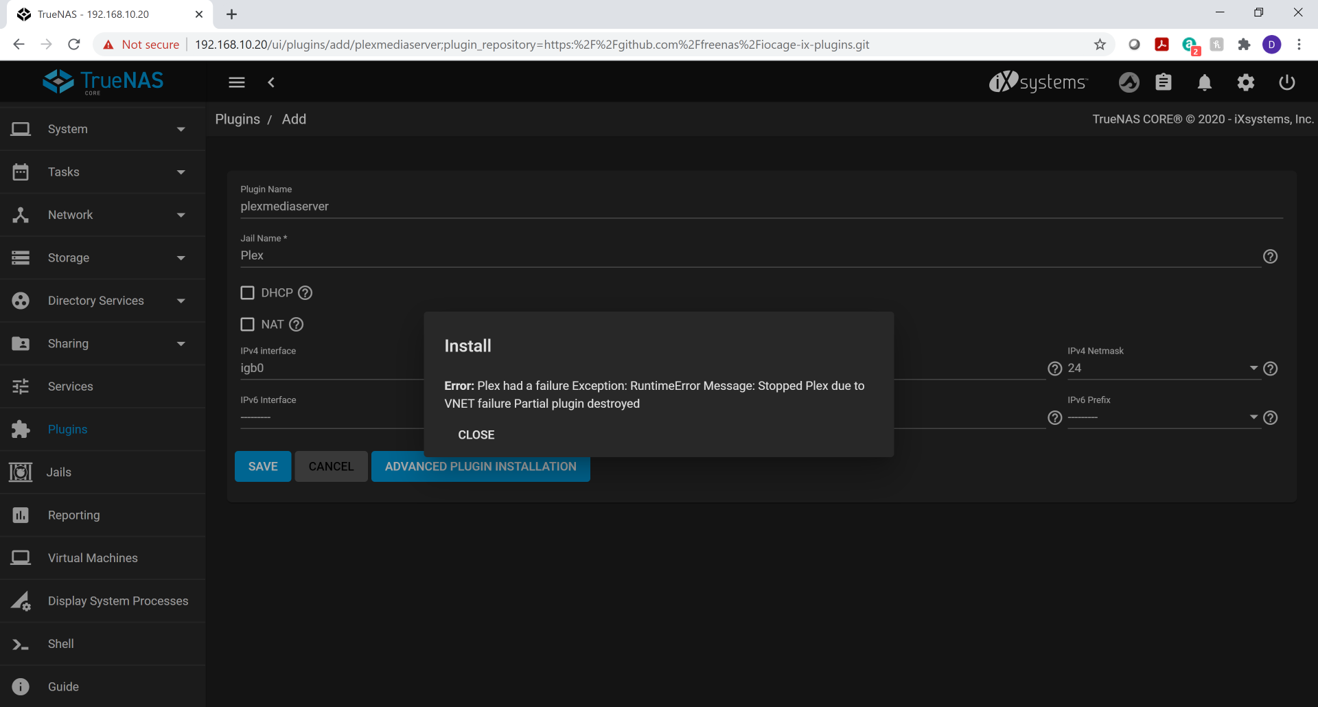
Task: Collapse sidebar with the chevron arrow
Action: click(x=271, y=82)
